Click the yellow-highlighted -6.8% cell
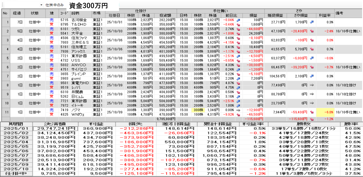The width and height of the screenshot is (363, 177). click(325, 112)
